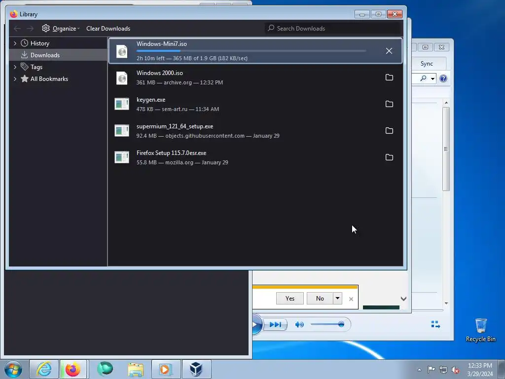This screenshot has width=505, height=379.
Task: Switch to Firefox in the taskbar
Action: (x=73, y=369)
